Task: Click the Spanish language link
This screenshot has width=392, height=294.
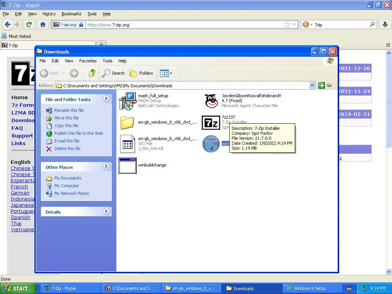Action: click(20, 217)
